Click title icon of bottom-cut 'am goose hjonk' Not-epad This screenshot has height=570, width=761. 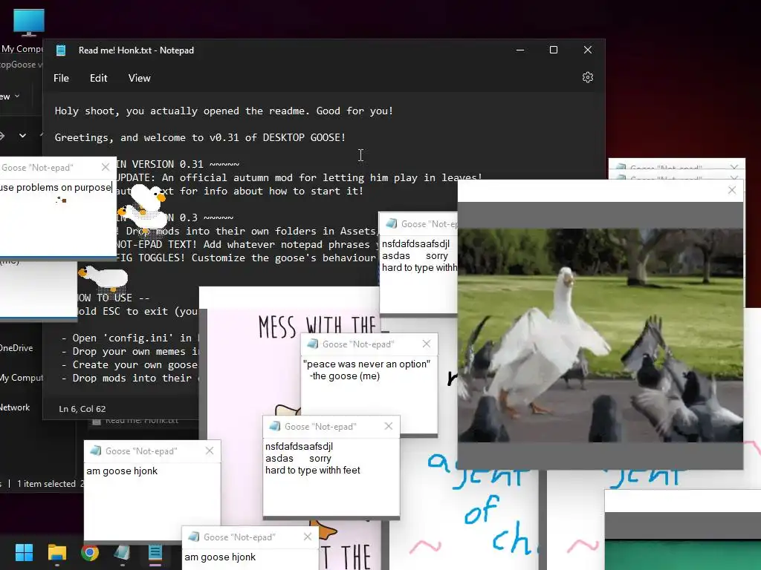pos(194,537)
